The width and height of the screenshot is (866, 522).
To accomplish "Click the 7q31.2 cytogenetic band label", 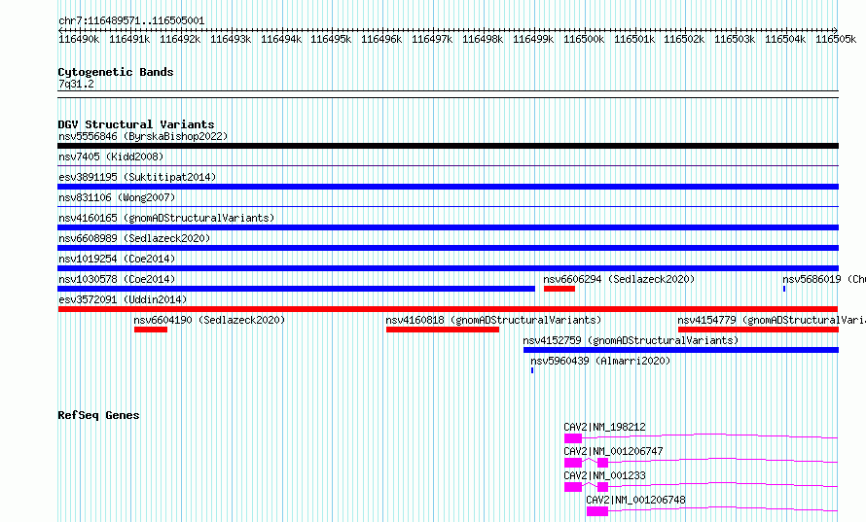I will click(76, 84).
